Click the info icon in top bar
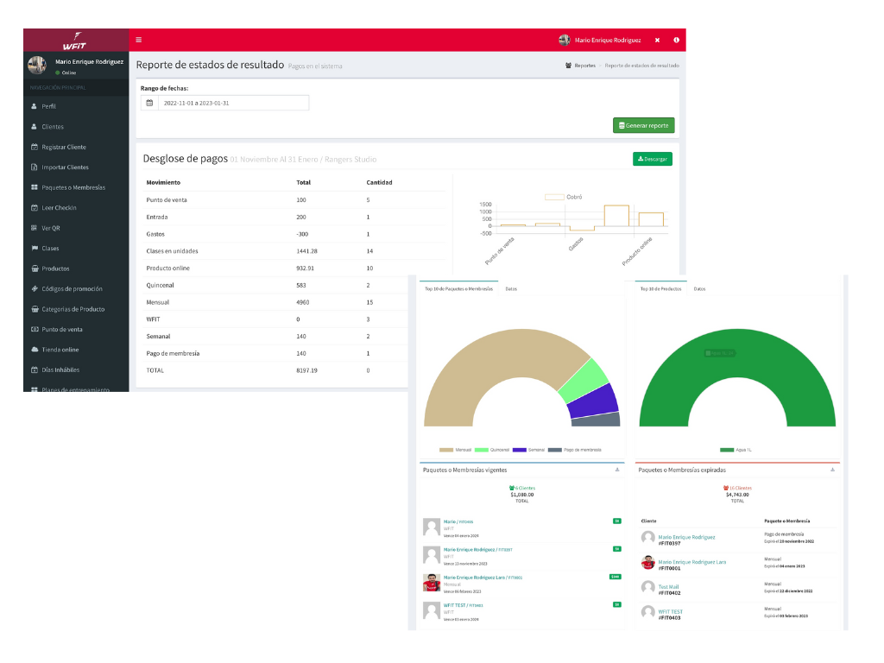This screenshot has height=663, width=884. pos(676,40)
